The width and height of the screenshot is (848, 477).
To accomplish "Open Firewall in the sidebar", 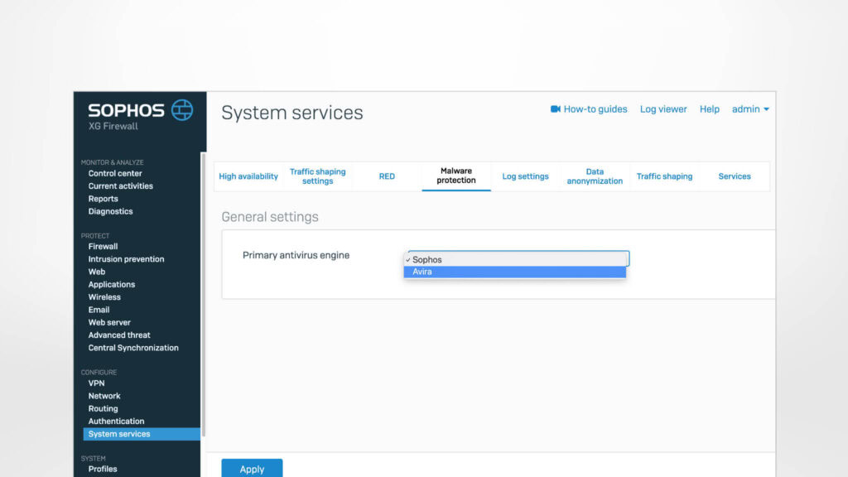I will click(103, 247).
